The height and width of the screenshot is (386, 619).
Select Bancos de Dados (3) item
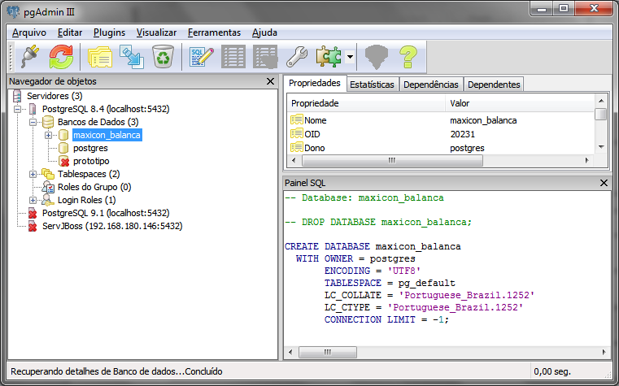click(98, 122)
